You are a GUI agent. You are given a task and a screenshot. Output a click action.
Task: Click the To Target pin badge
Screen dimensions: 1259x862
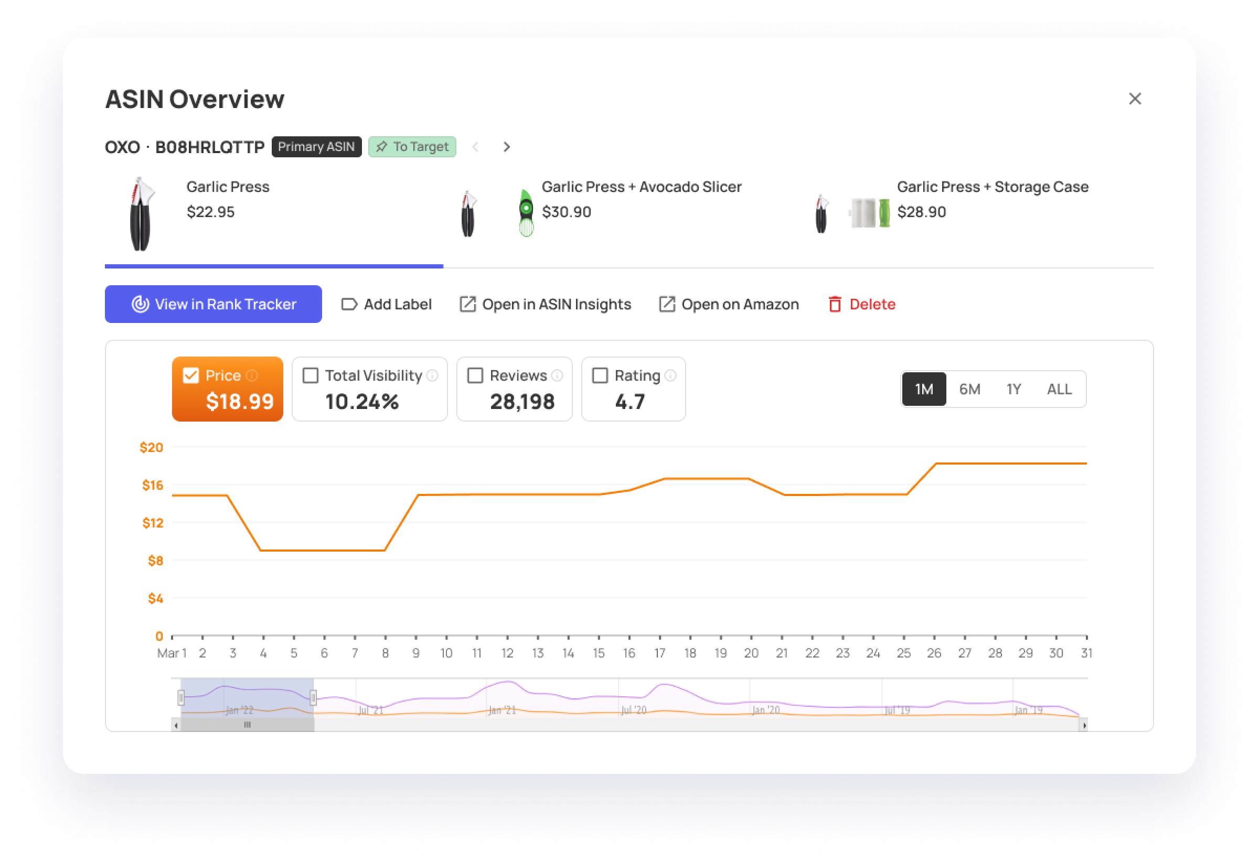click(x=412, y=147)
